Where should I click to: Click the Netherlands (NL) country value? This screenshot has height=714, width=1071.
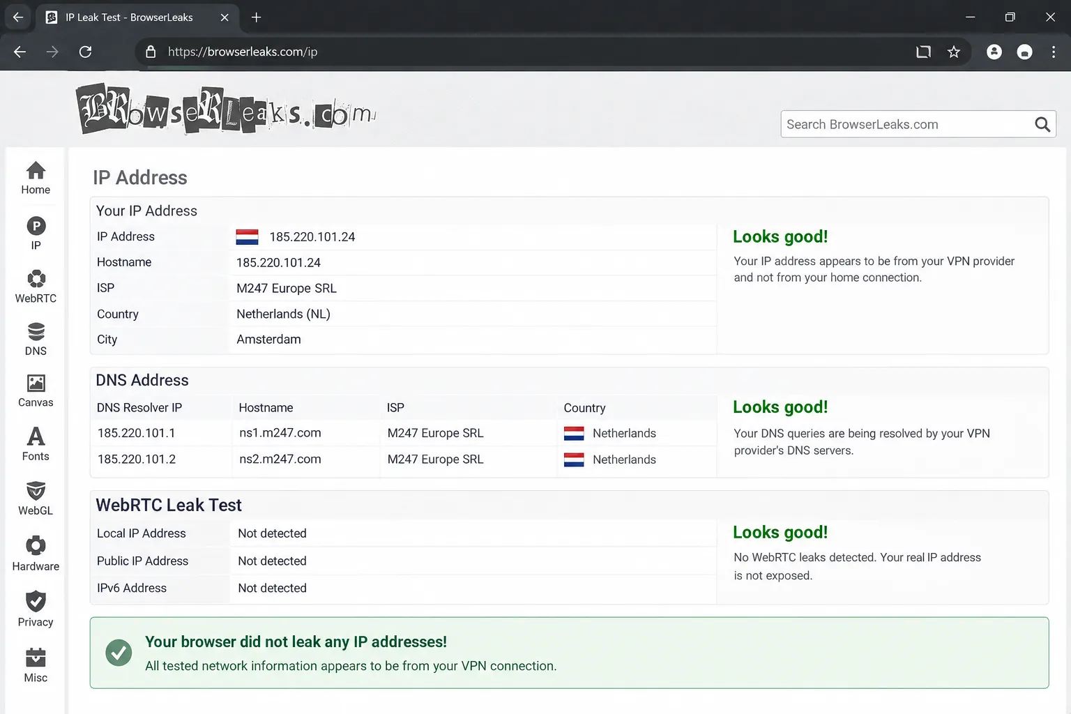283,314
